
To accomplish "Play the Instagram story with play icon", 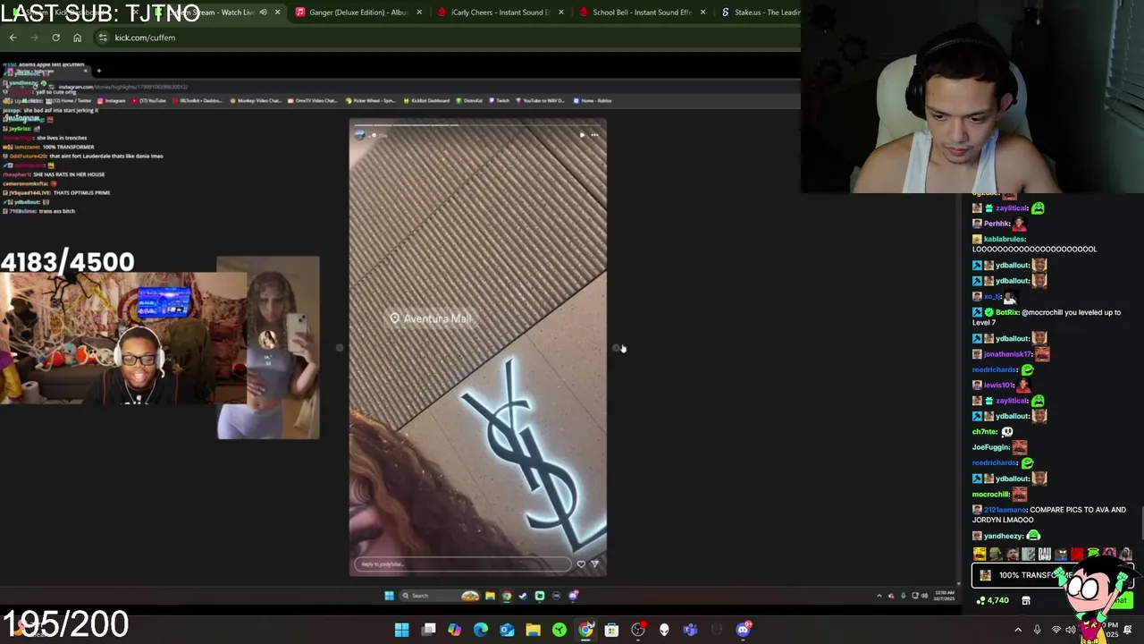I will 582,135.
